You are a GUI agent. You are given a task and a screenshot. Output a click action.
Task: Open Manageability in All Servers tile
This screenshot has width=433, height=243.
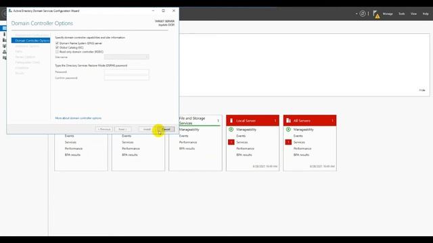click(x=303, y=130)
